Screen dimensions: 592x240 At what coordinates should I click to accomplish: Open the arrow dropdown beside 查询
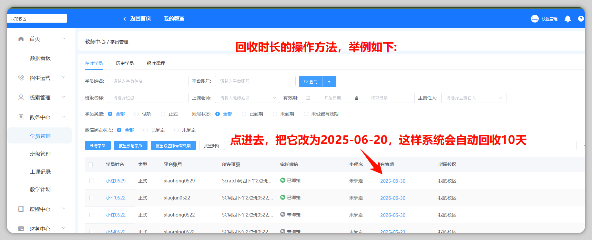pos(329,82)
